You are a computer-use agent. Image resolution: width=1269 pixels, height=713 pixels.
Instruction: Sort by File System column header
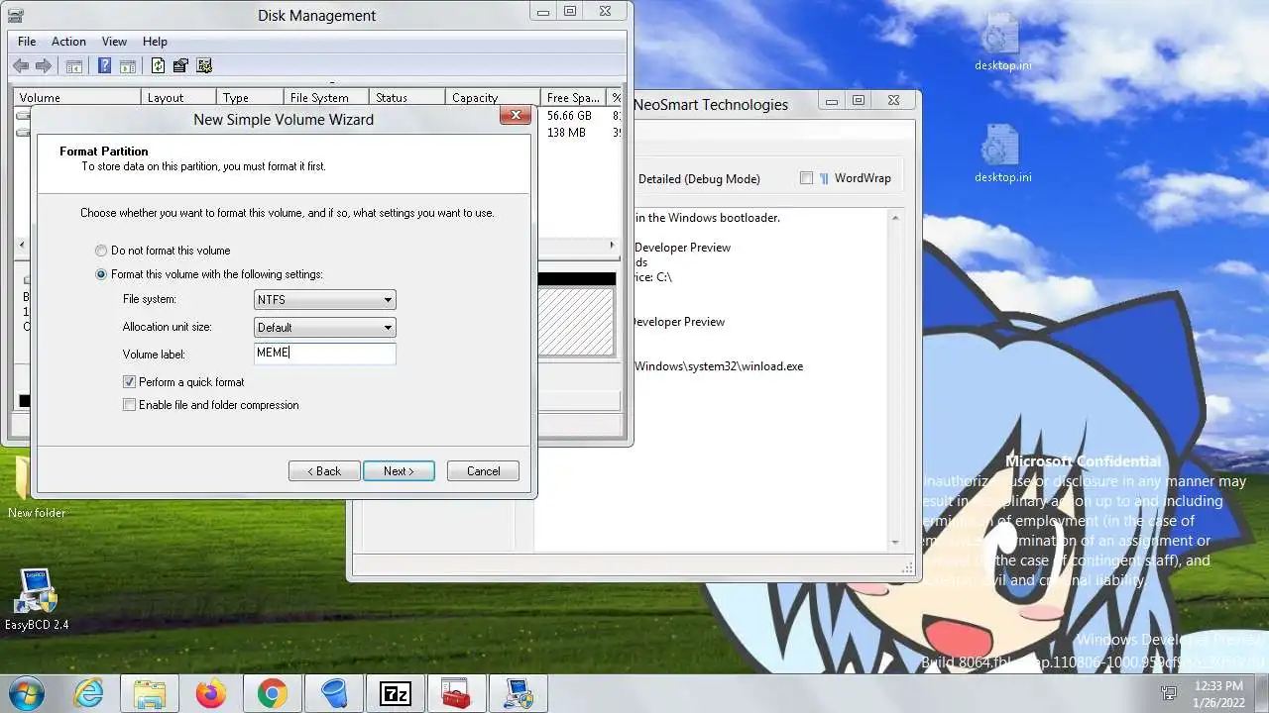point(326,97)
